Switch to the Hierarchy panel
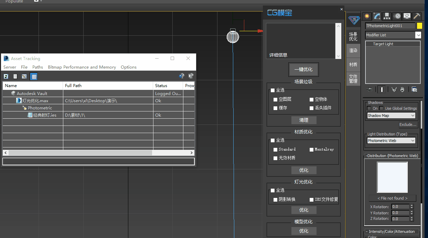The height and width of the screenshot is (238, 428). 387,16
